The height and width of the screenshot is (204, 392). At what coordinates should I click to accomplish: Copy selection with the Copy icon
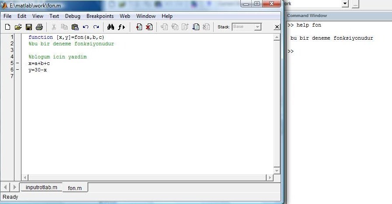(x=64, y=27)
